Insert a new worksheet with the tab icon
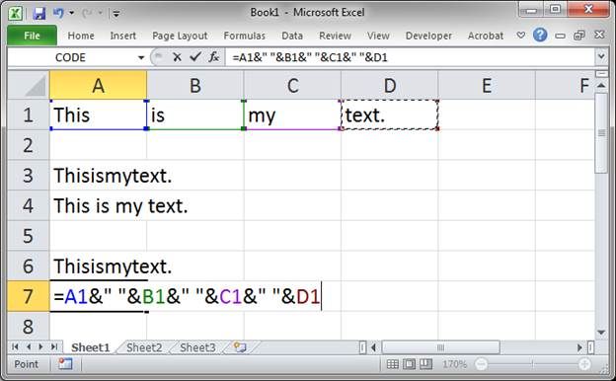This screenshot has width=616, height=381. 240,346
